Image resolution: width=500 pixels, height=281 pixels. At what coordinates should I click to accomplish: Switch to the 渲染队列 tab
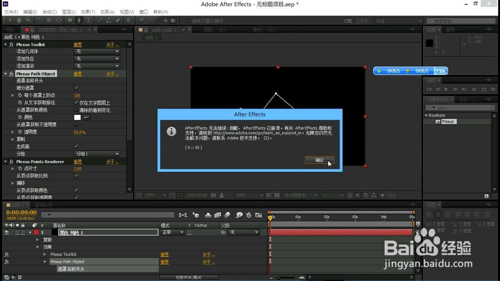click(x=43, y=205)
